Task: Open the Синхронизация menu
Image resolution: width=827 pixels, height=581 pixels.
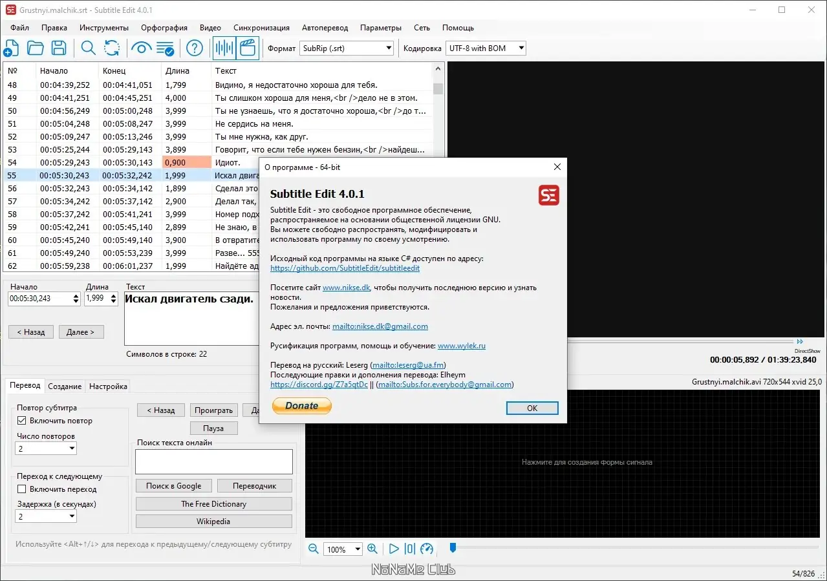Action: [x=261, y=28]
